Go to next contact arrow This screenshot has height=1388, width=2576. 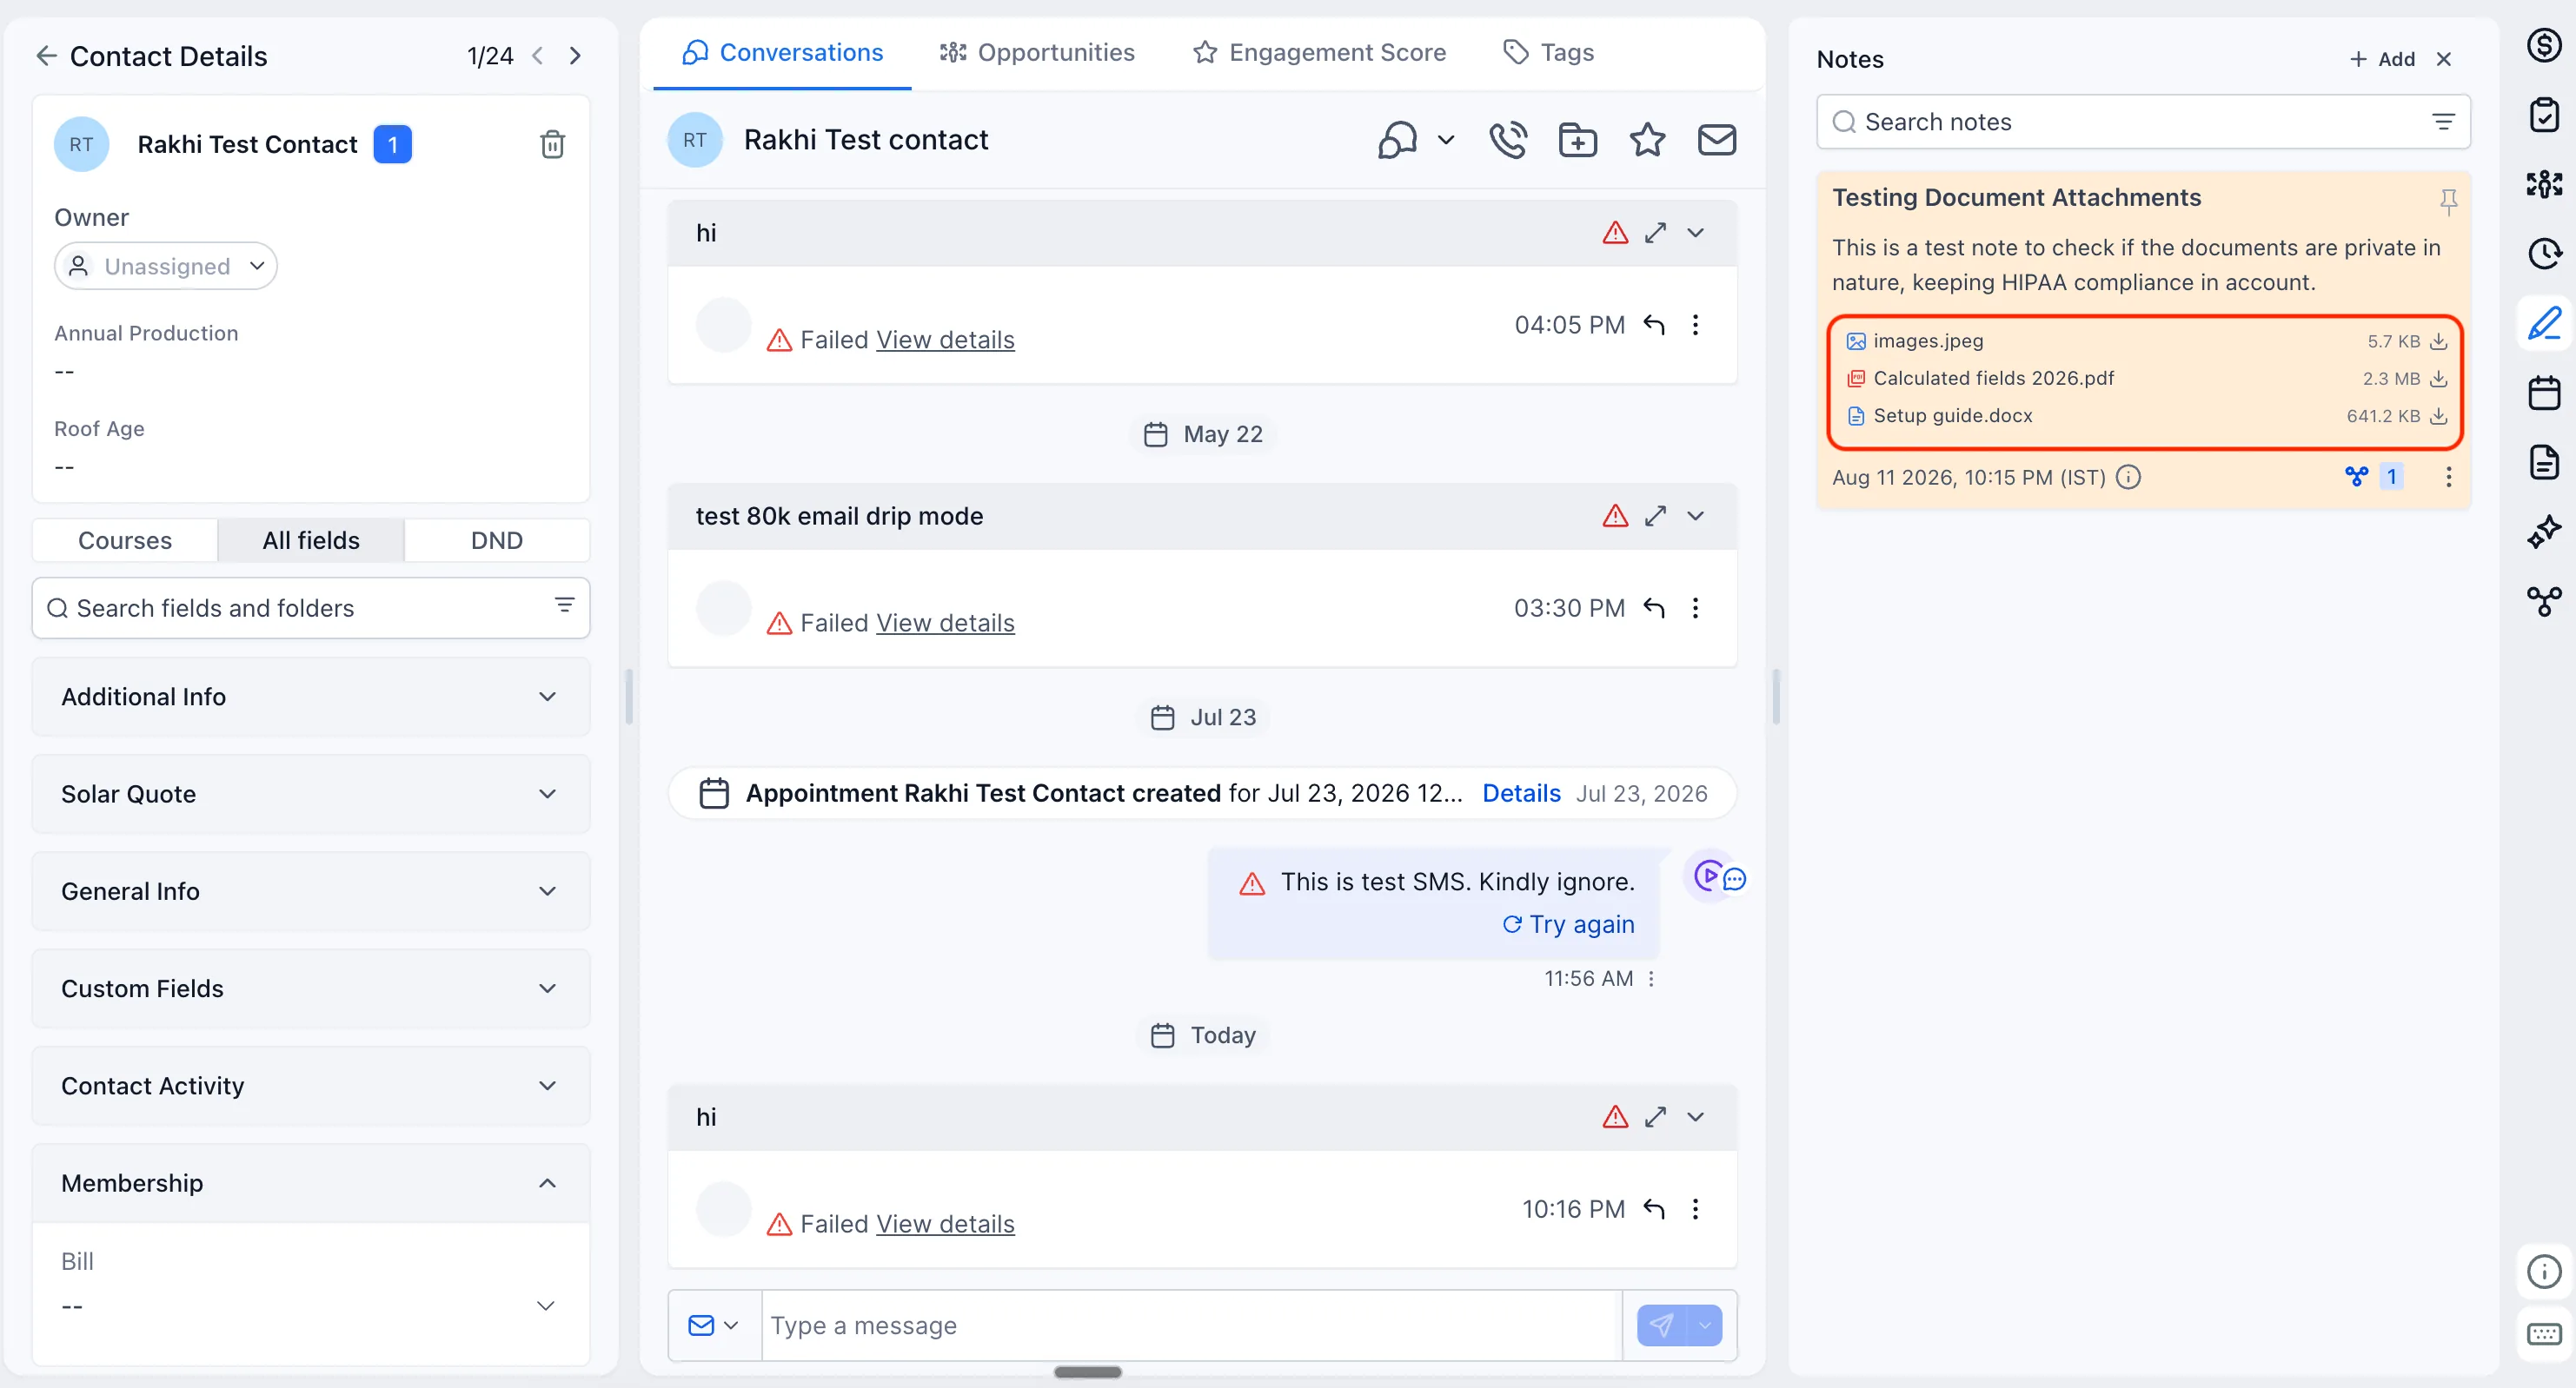(575, 56)
